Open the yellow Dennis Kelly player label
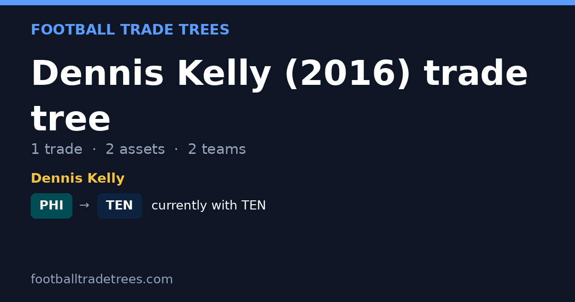 [x=78, y=179]
